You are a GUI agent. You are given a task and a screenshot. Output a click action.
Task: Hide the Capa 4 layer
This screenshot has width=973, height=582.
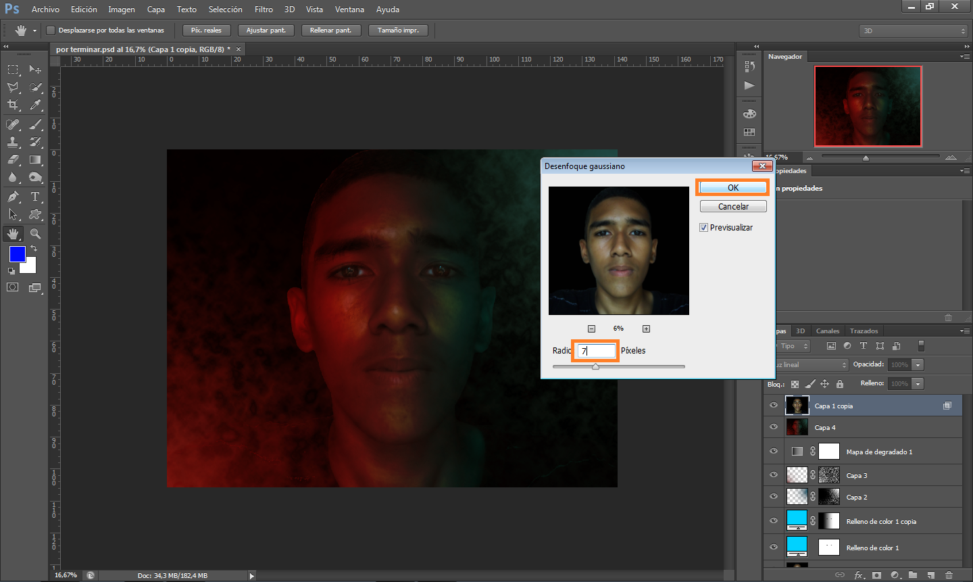click(x=774, y=427)
